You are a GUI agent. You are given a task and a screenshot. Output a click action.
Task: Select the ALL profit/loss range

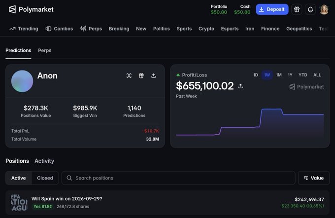[x=317, y=75]
